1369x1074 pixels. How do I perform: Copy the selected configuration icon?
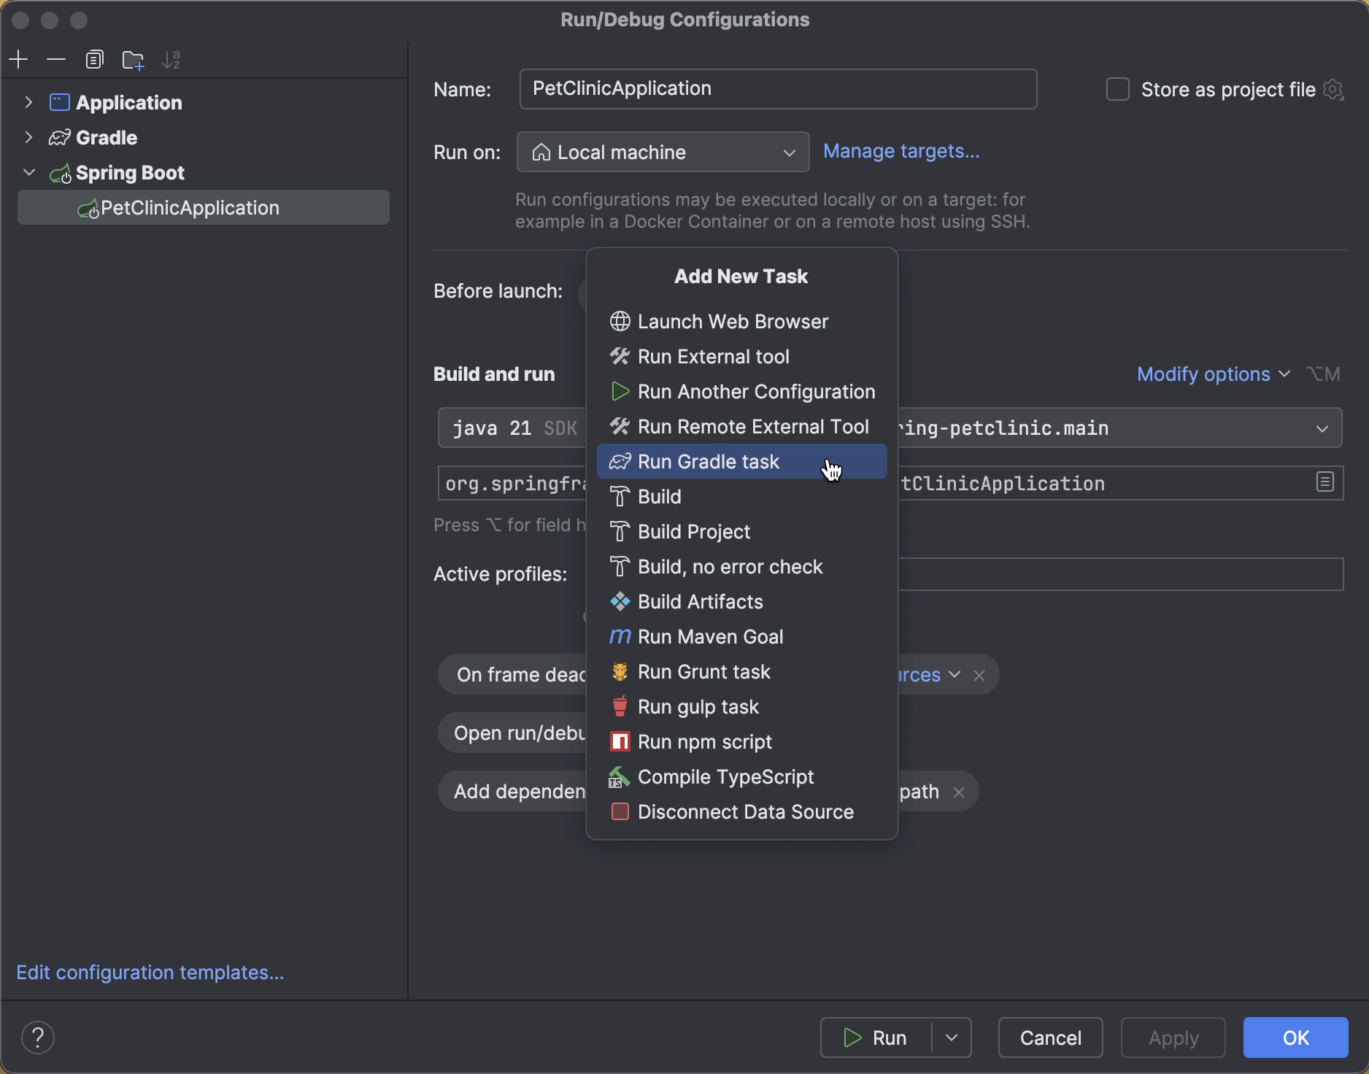[95, 59]
